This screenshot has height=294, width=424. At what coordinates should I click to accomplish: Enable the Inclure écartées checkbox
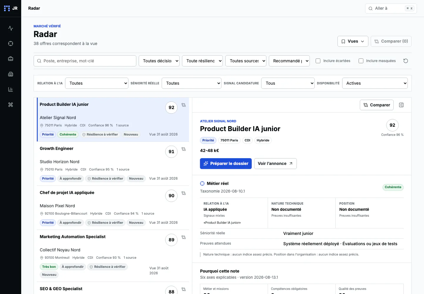click(x=318, y=61)
